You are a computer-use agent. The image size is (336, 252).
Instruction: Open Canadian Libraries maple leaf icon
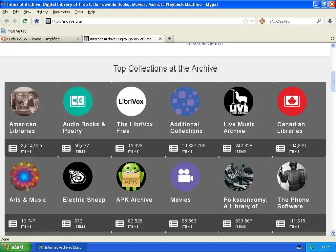[292, 101]
